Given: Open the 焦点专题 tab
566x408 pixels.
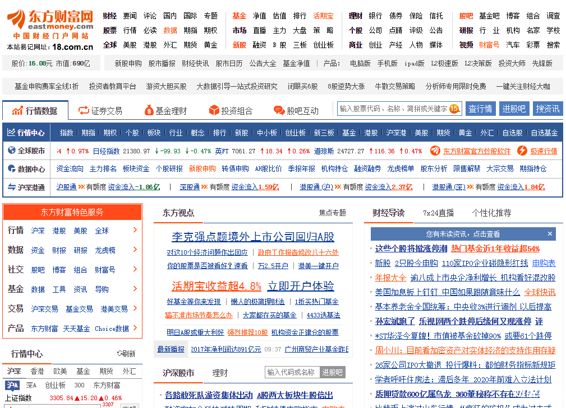Looking at the screenshot, I should pyautogui.click(x=332, y=213).
